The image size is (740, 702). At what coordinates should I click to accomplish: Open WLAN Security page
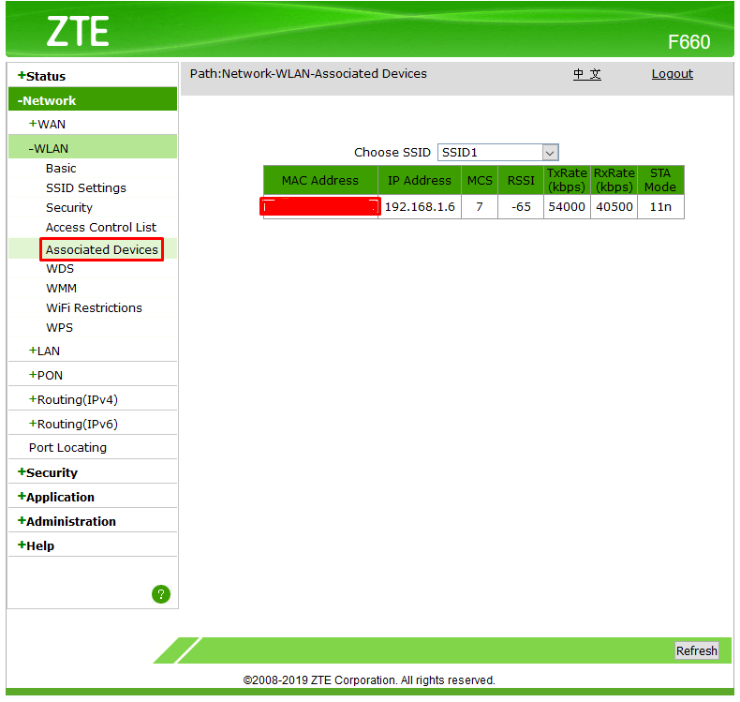pyautogui.click(x=69, y=208)
